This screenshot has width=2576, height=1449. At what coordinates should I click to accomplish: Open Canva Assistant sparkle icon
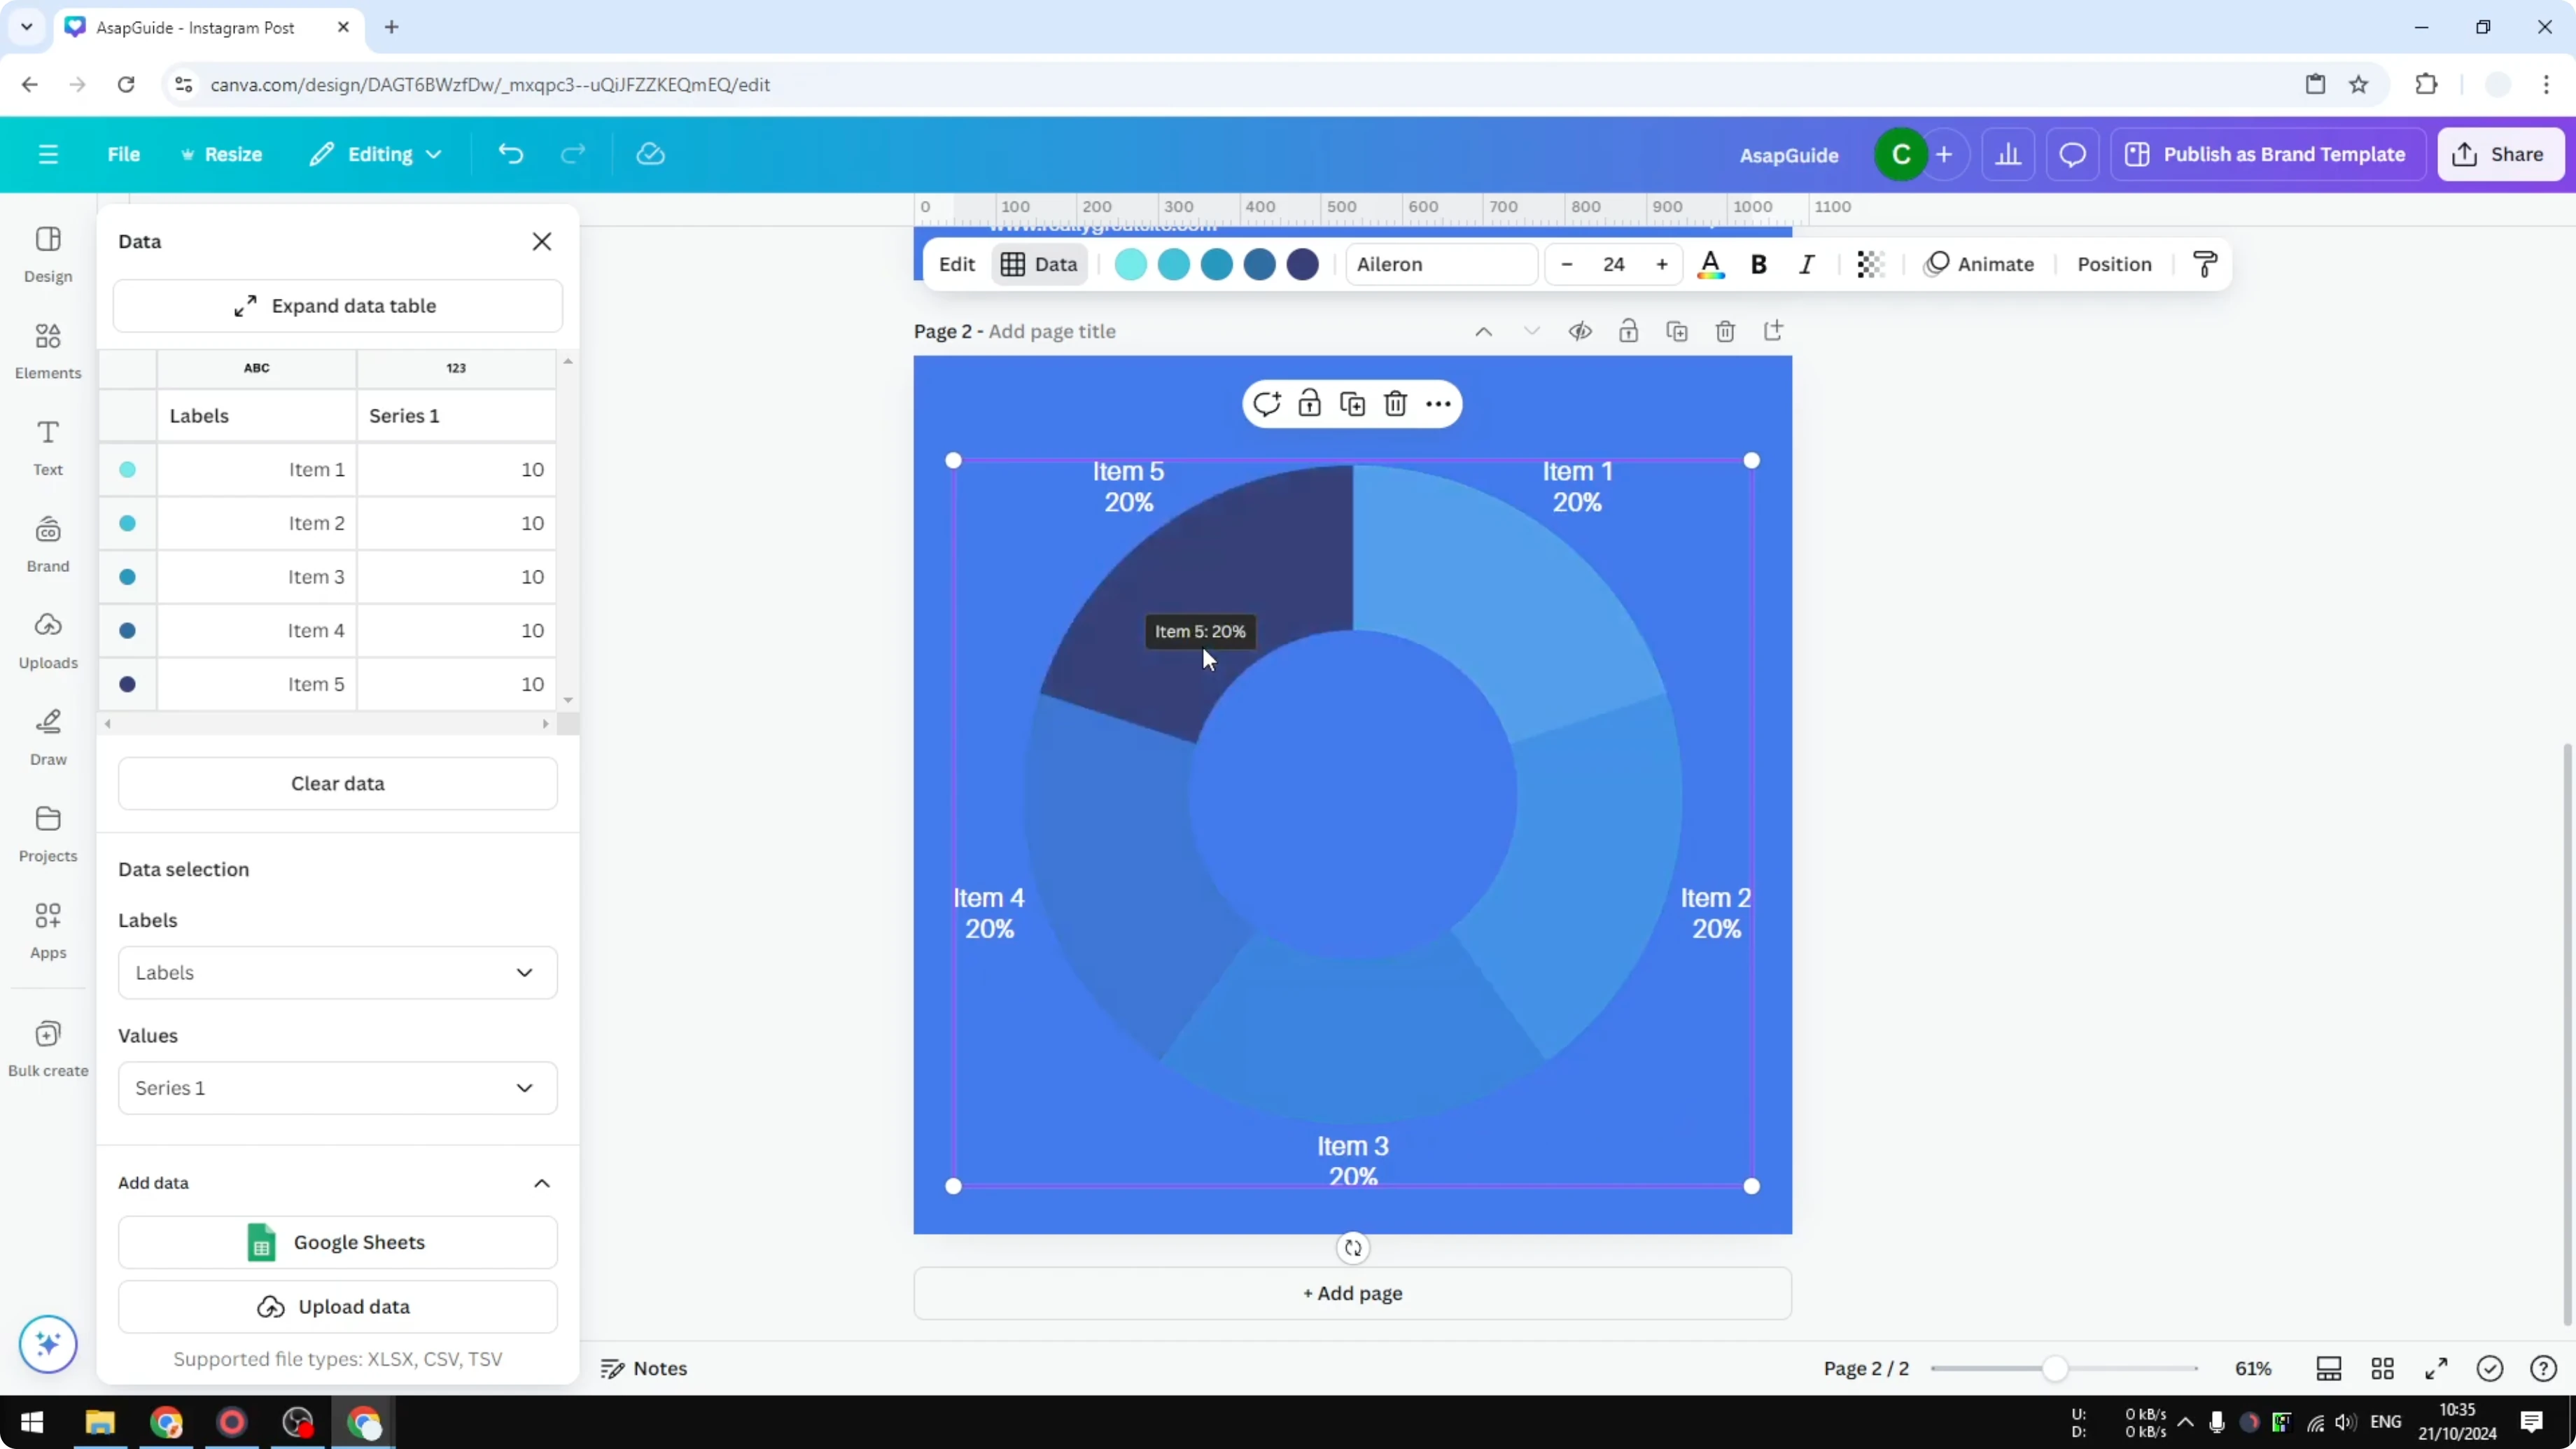point(47,1344)
